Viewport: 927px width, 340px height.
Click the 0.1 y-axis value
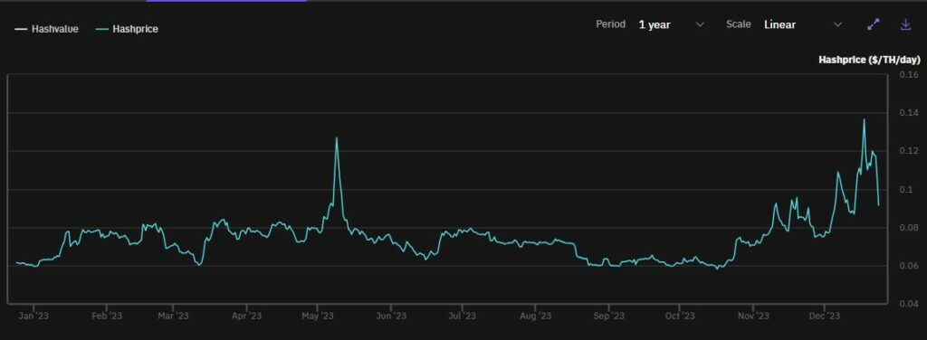tap(905, 190)
